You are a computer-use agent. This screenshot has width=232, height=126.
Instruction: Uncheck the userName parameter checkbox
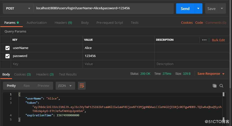(x=8, y=48)
